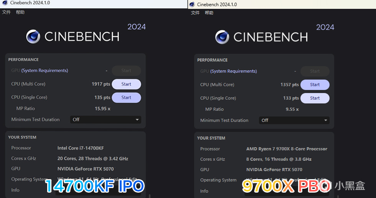Open 帮助 menu in left window

tap(20, 12)
